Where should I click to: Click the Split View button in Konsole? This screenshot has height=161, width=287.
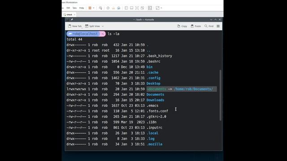(93, 26)
